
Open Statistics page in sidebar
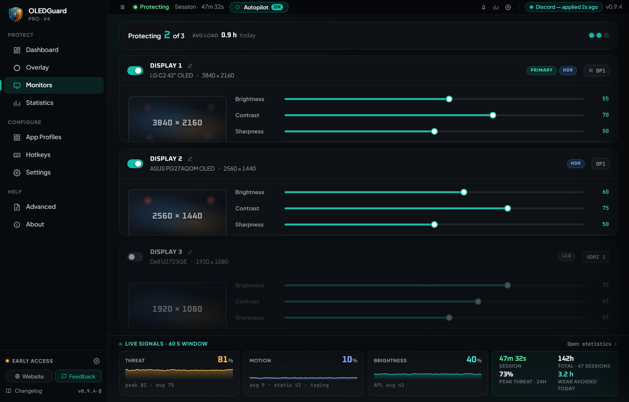[x=54, y=103]
